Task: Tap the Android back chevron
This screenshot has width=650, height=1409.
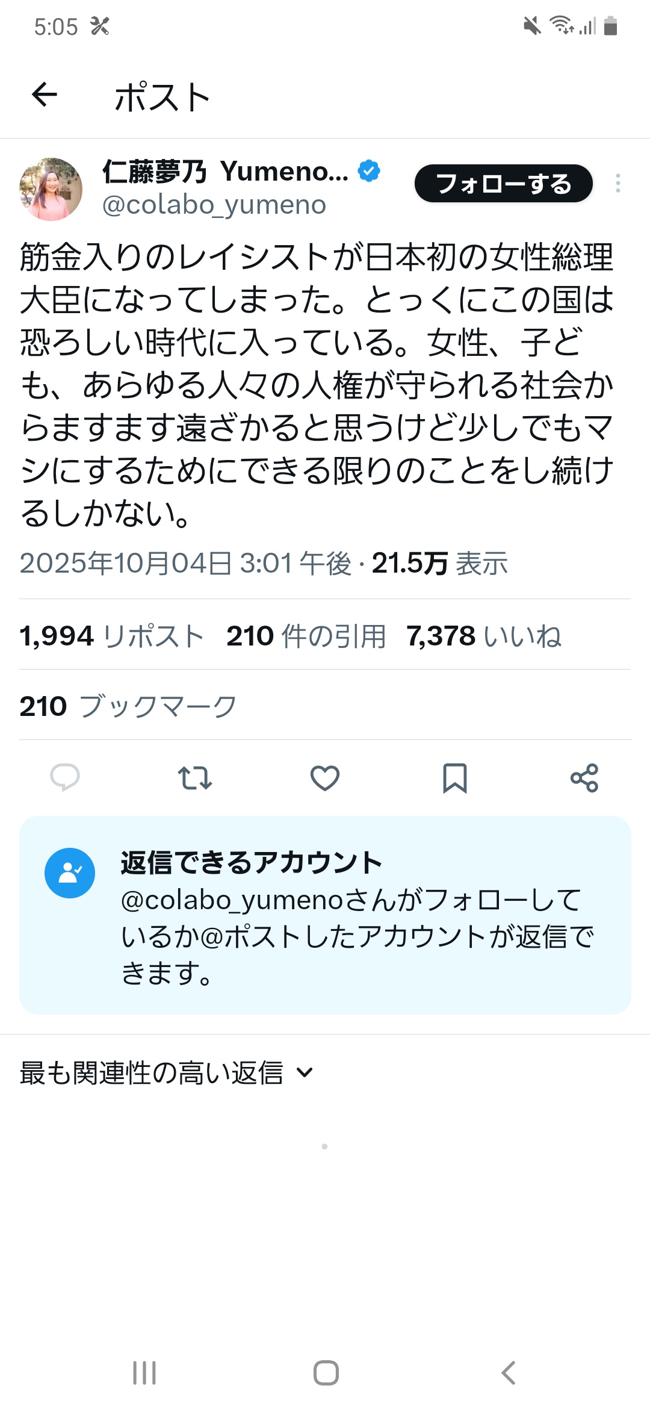Action: (x=509, y=1373)
